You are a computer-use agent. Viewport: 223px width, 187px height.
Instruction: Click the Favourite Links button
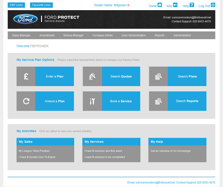coord(41,5)
